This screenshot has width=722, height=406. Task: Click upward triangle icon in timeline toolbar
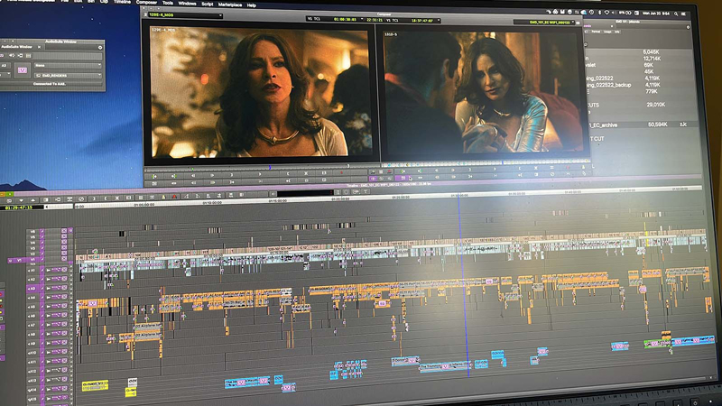33,200
